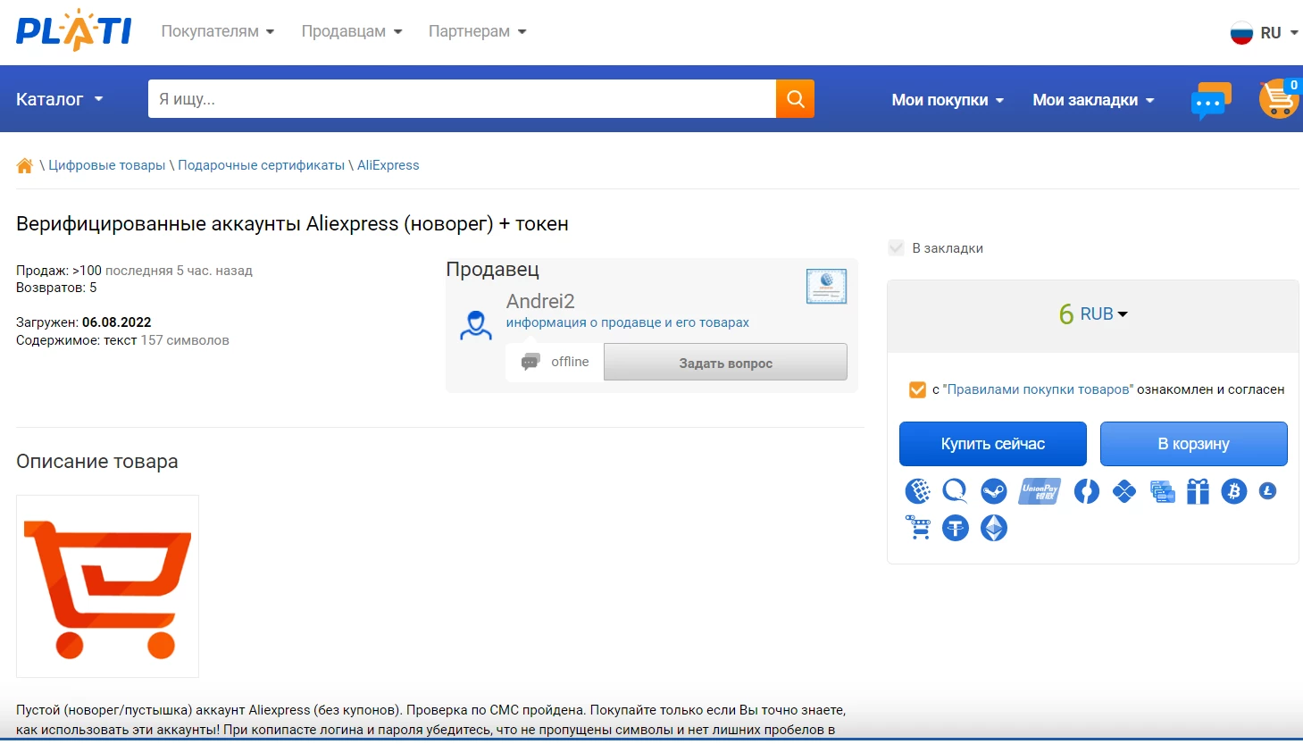Screen dimensions: 1303x744
Task: Expand 'Мои покупки' menu
Action: point(948,100)
